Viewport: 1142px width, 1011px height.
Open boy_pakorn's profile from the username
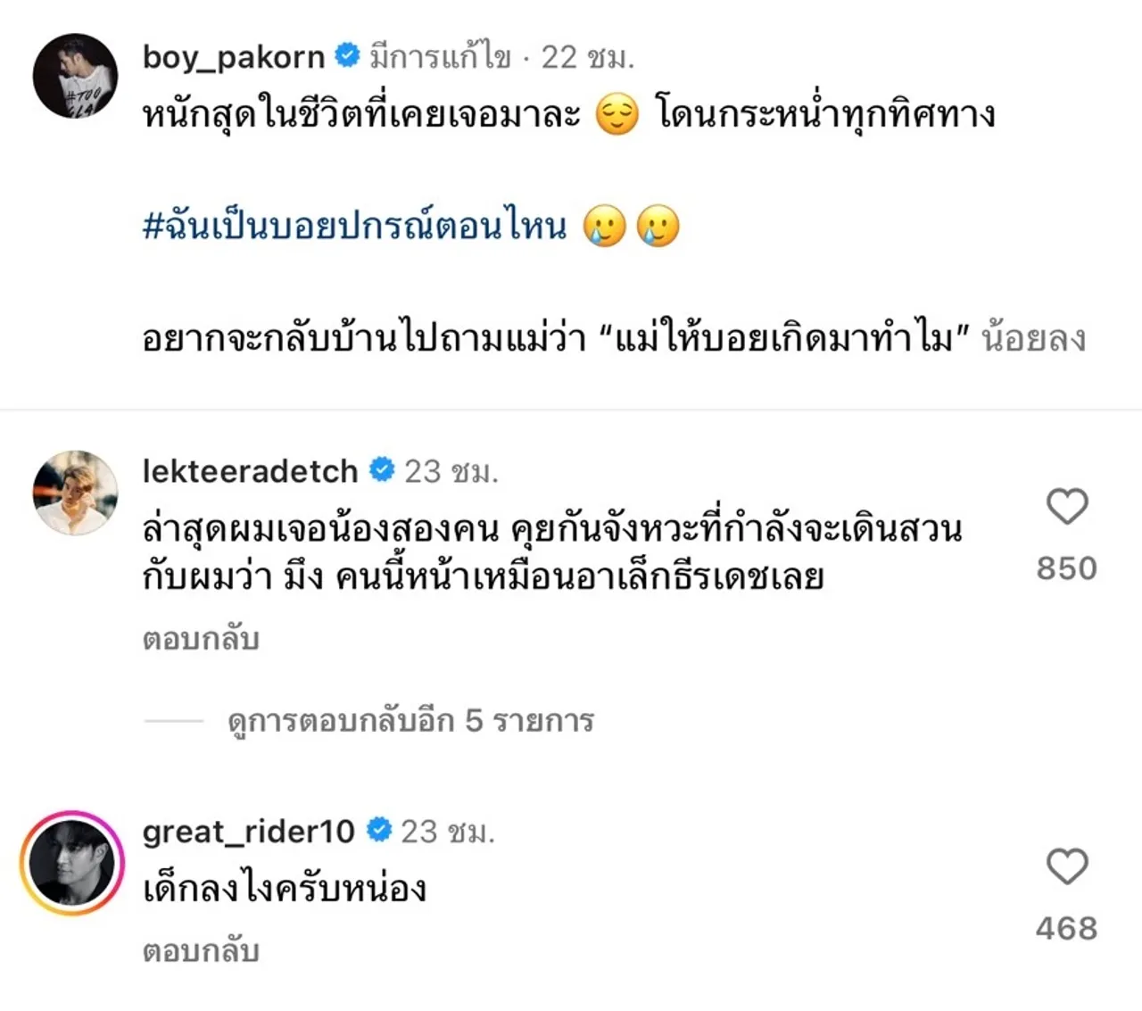pos(234,55)
